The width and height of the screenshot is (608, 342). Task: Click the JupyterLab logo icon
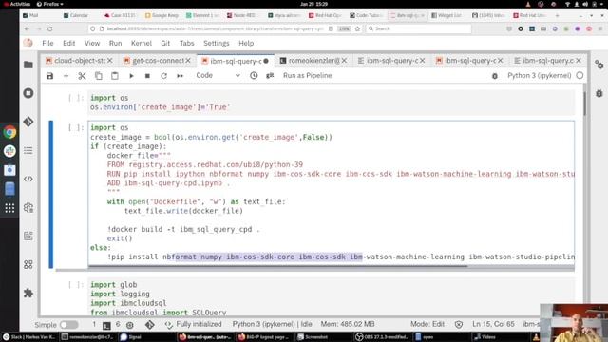click(x=28, y=43)
